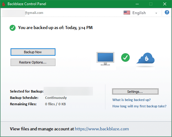Image resolution: width=172 pixels, height=137 pixels.
Task: Click the Backblaze cloud icon
Action: pyautogui.click(x=145, y=58)
